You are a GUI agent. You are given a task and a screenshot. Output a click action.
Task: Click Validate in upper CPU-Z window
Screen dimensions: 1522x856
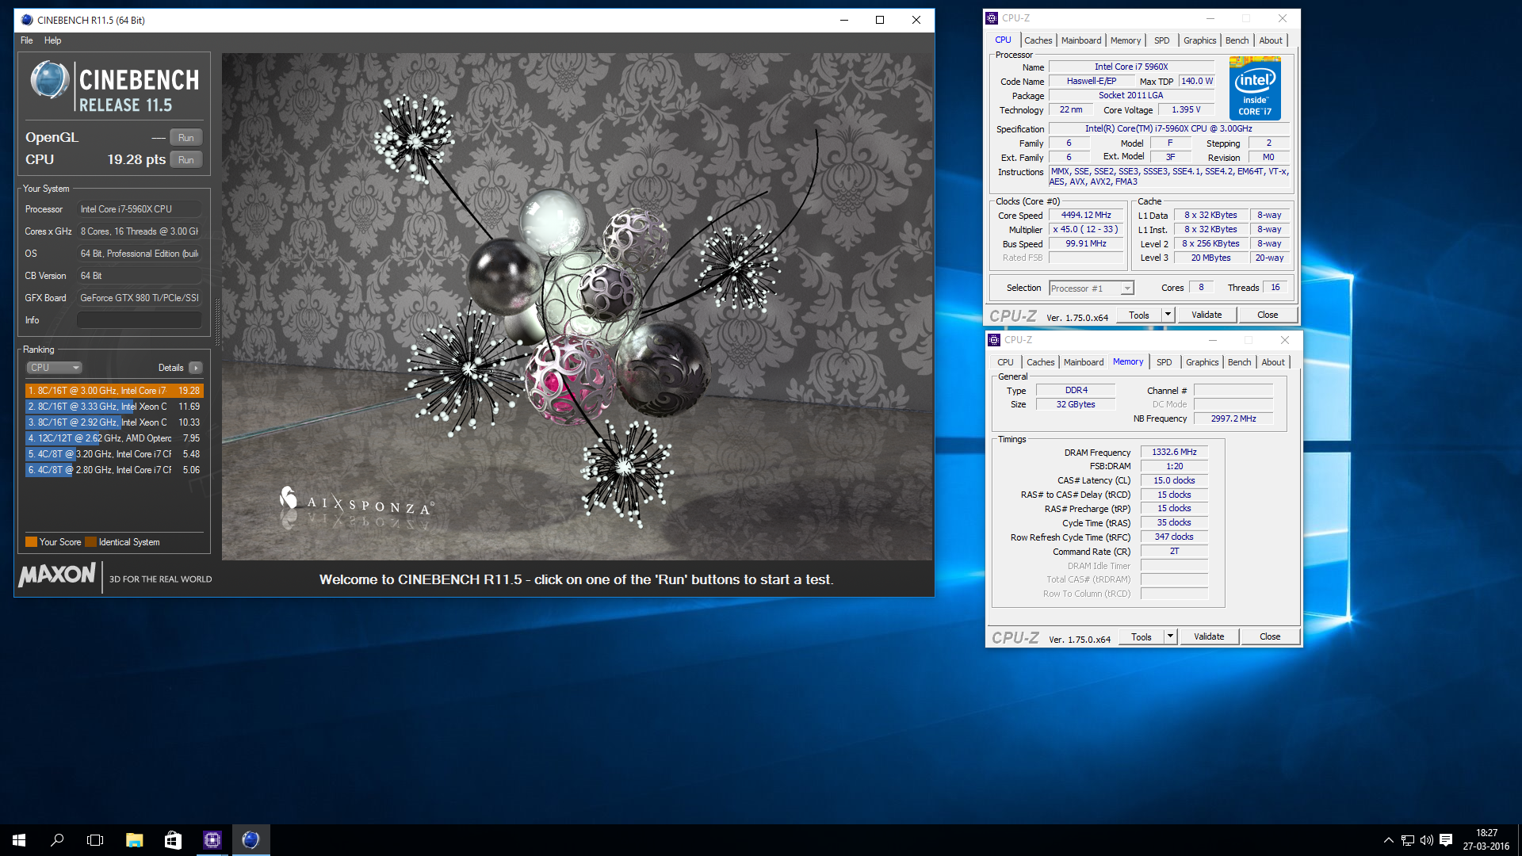coord(1207,315)
